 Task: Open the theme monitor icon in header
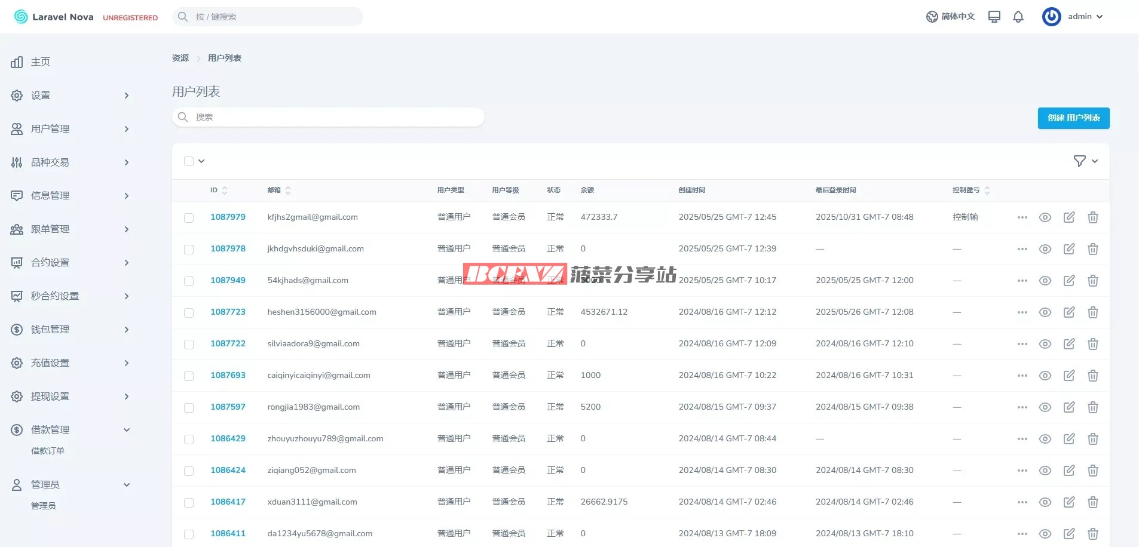(x=994, y=17)
